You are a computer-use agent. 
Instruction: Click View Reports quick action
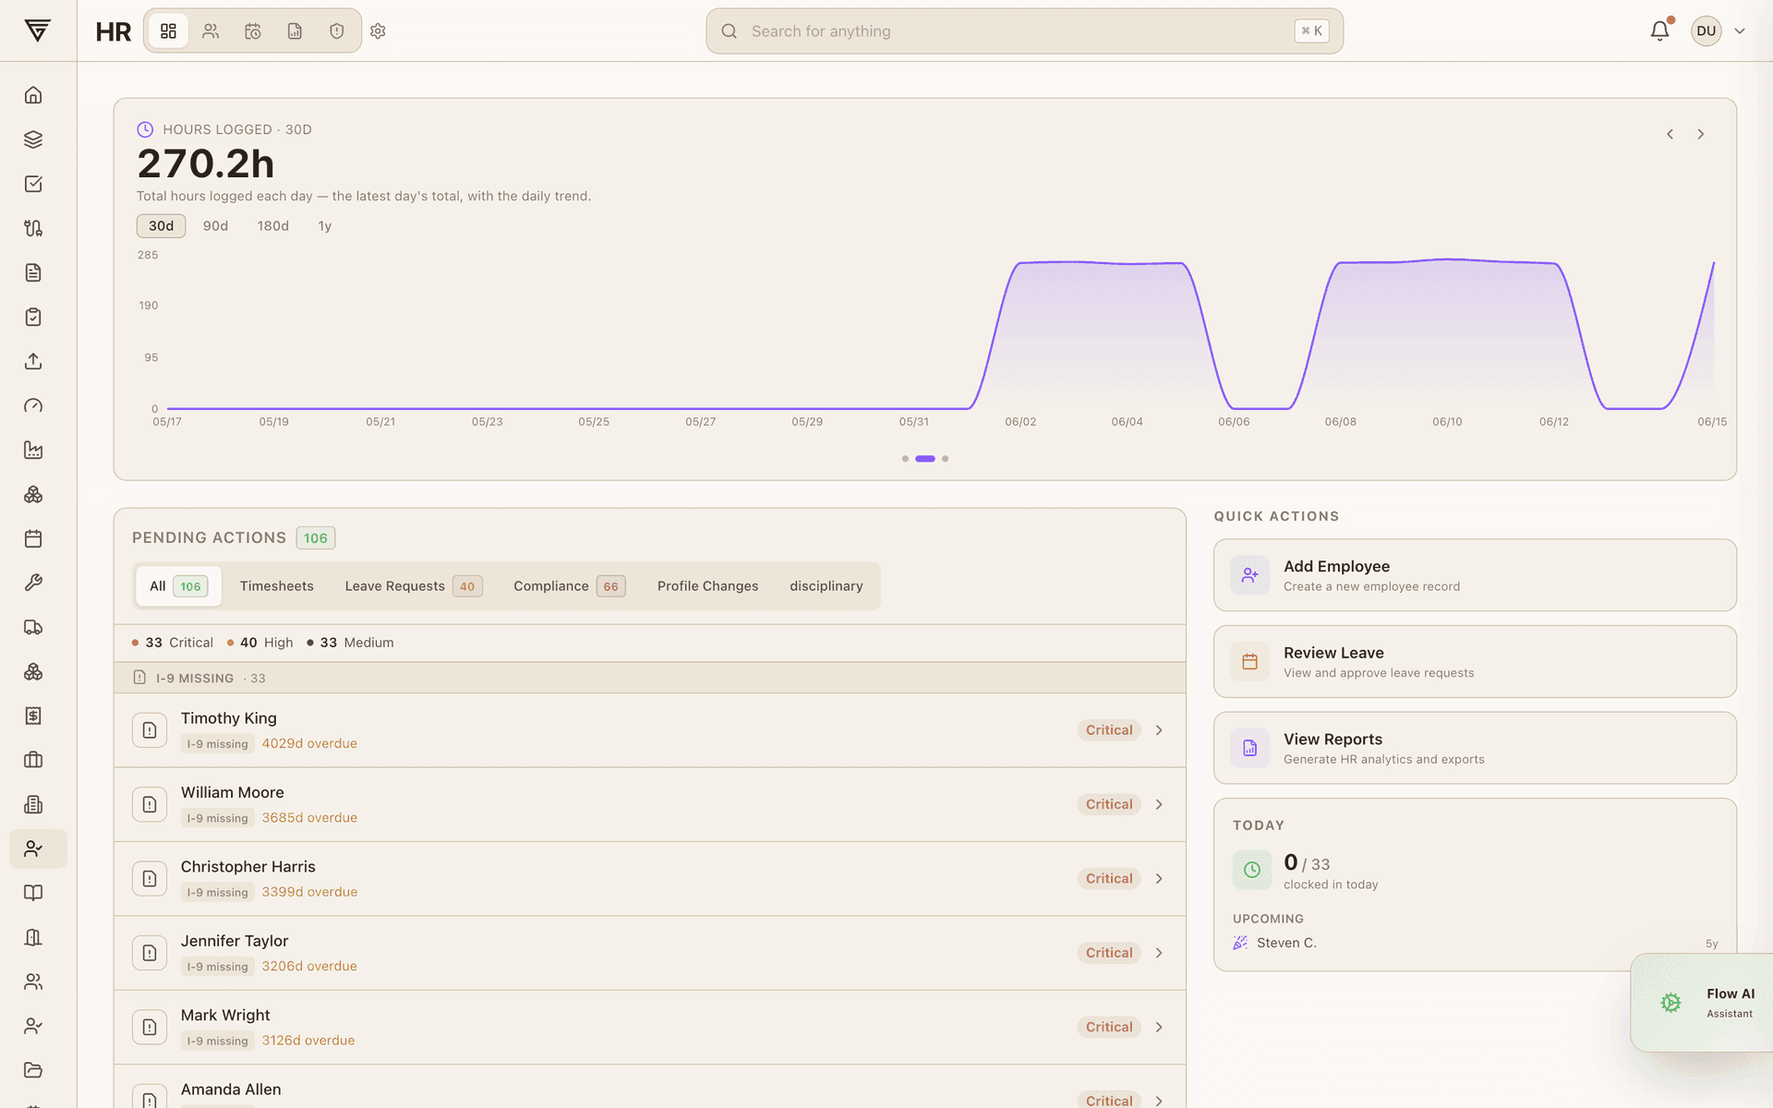1475,748
